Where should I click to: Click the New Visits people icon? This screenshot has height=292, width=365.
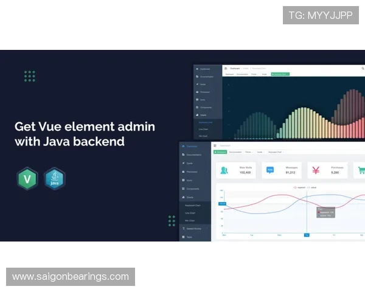[224, 170]
